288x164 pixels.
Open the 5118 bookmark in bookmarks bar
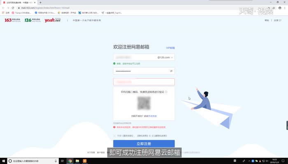45,13
